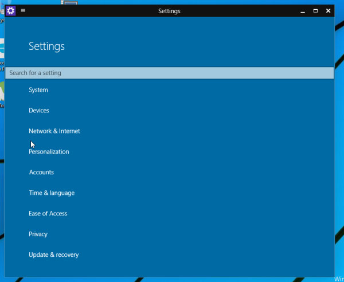344x282 pixels.
Task: Open the Devices settings category
Action: pyautogui.click(x=39, y=111)
